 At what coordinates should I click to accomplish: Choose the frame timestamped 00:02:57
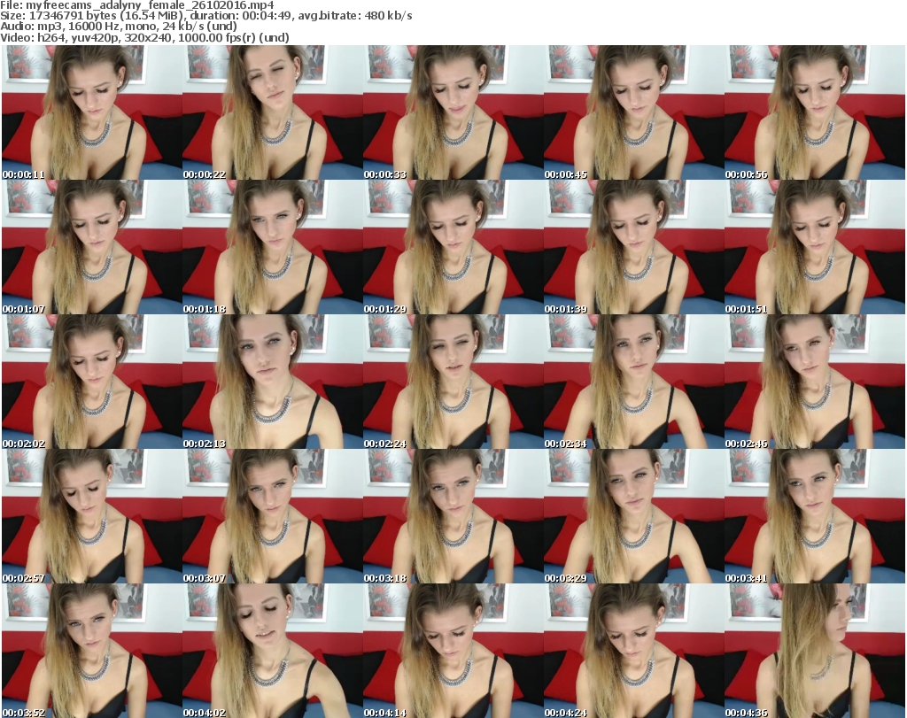[x=92, y=516]
